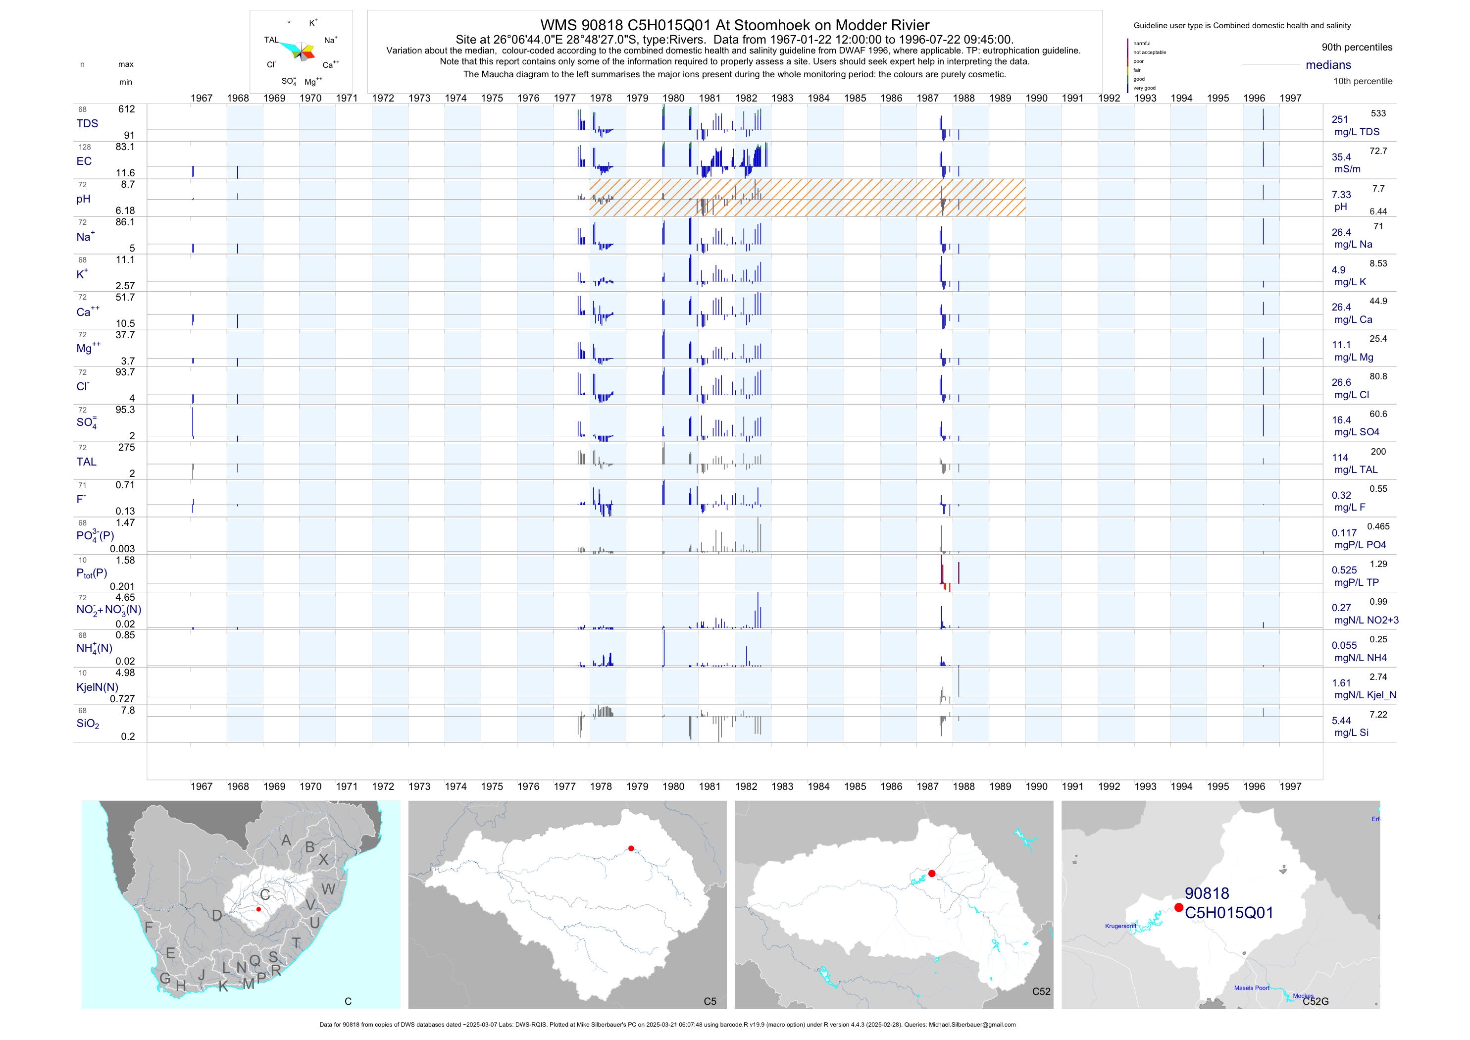Click the red site dot on C5 map

pos(631,848)
